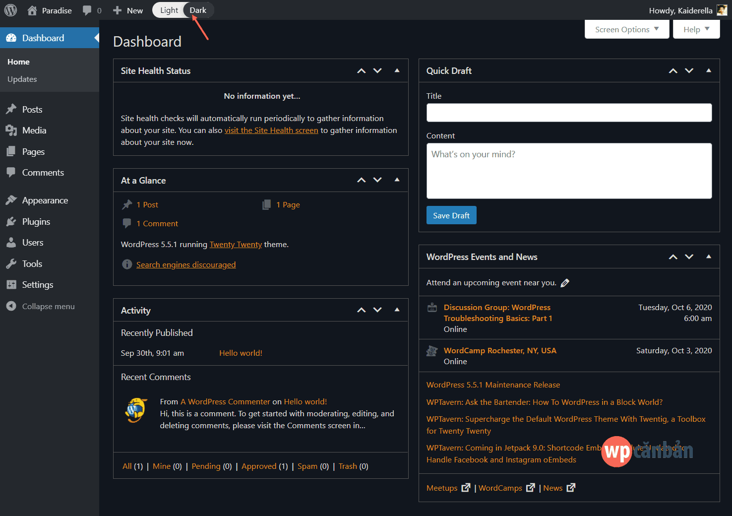Open the Twenty Twenty theme link
Screen dimensions: 732x516
click(236, 245)
